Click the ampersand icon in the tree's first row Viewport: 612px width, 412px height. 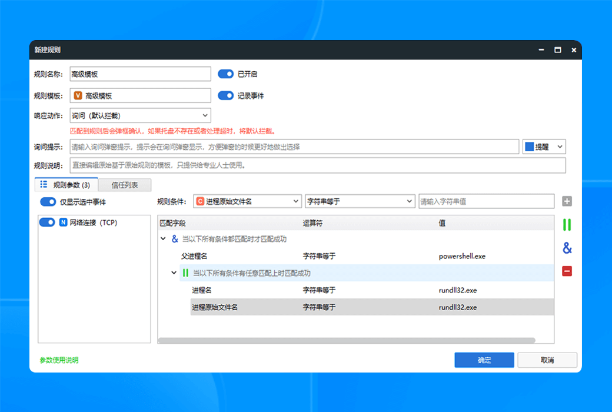tap(175, 238)
